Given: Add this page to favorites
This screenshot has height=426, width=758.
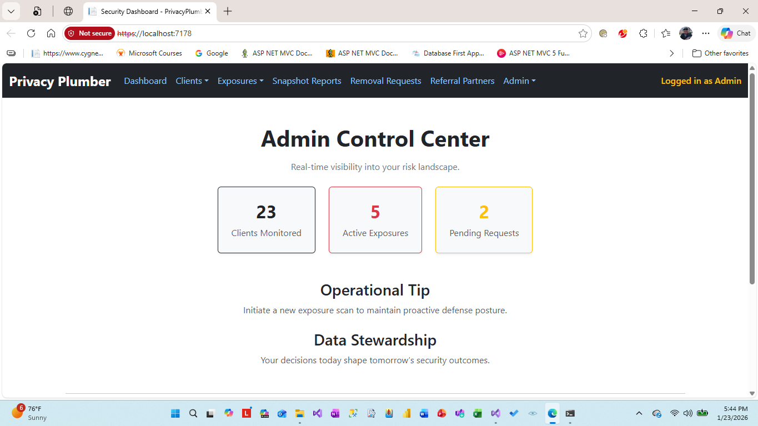Looking at the screenshot, I should point(583,33).
